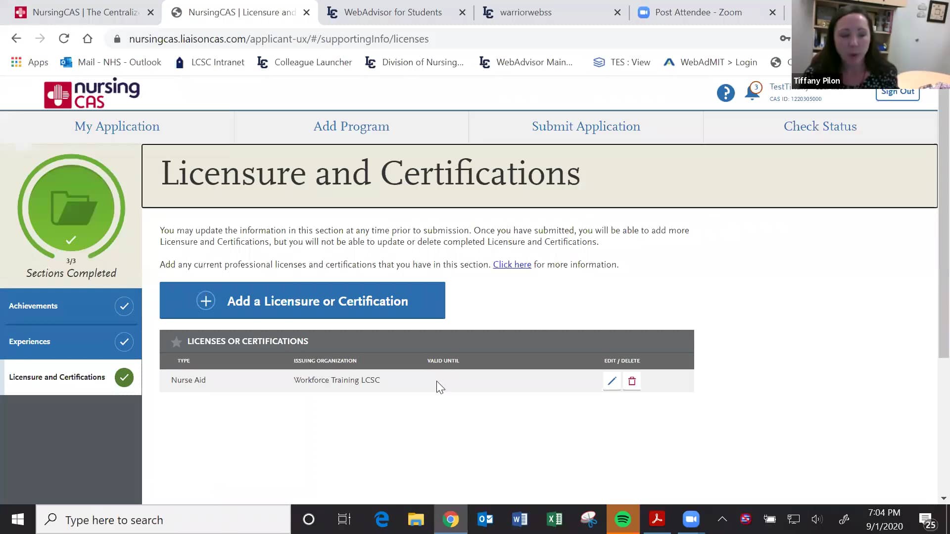Open Zoom from the taskbar
This screenshot has height=534, width=950.
691,519
